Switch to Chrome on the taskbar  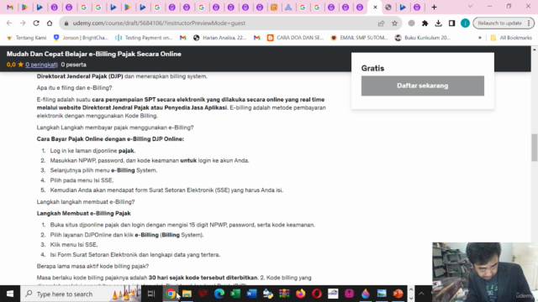pos(171,294)
